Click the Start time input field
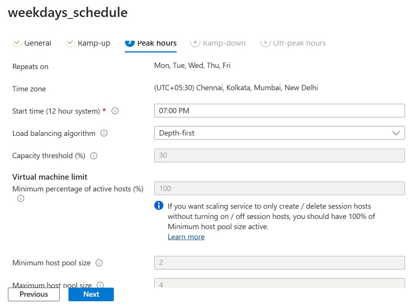Screen dimensions: 419x305 click(x=279, y=111)
